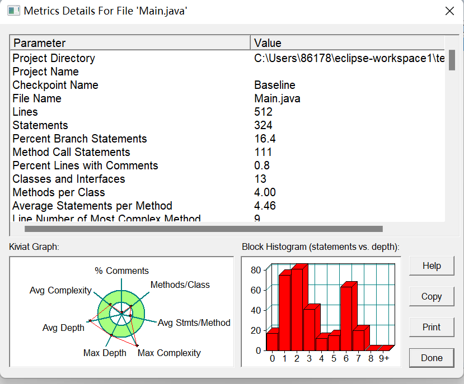Image resolution: width=464 pixels, height=384 pixels.
Task: Click the vertical scrollbar thumb of the list
Action: 452,60
